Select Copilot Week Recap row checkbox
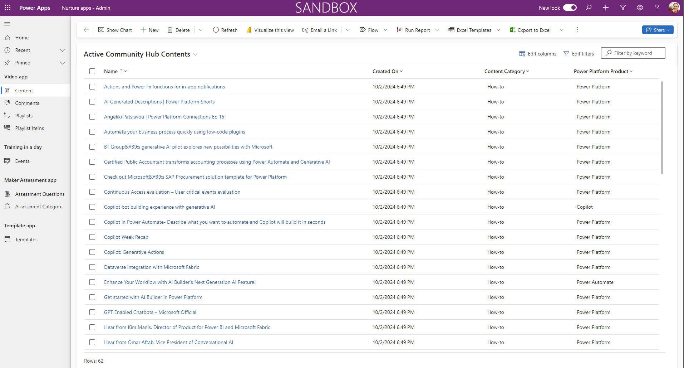This screenshot has width=684, height=368. point(92,237)
